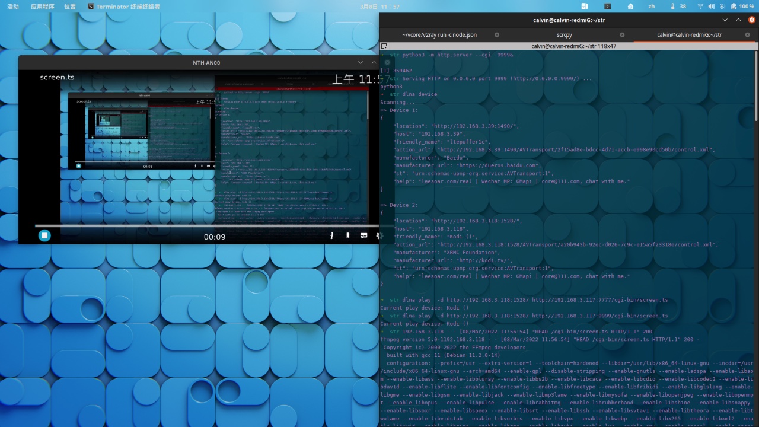759x427 pixels.
Task: Open the video info icon
Action: point(332,235)
